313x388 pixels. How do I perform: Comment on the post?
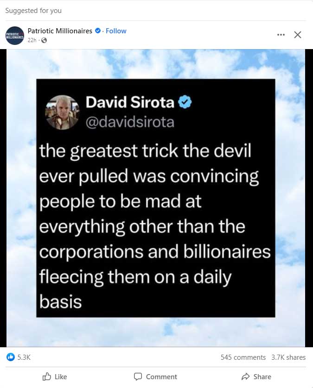click(155, 376)
